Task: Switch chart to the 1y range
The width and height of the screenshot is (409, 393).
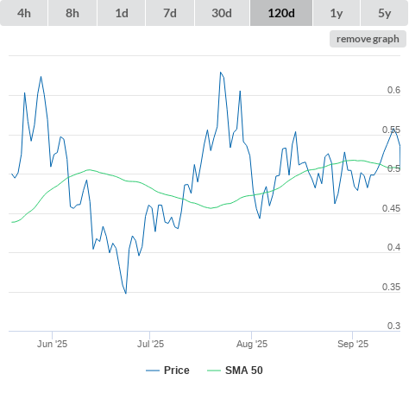Action: point(337,13)
